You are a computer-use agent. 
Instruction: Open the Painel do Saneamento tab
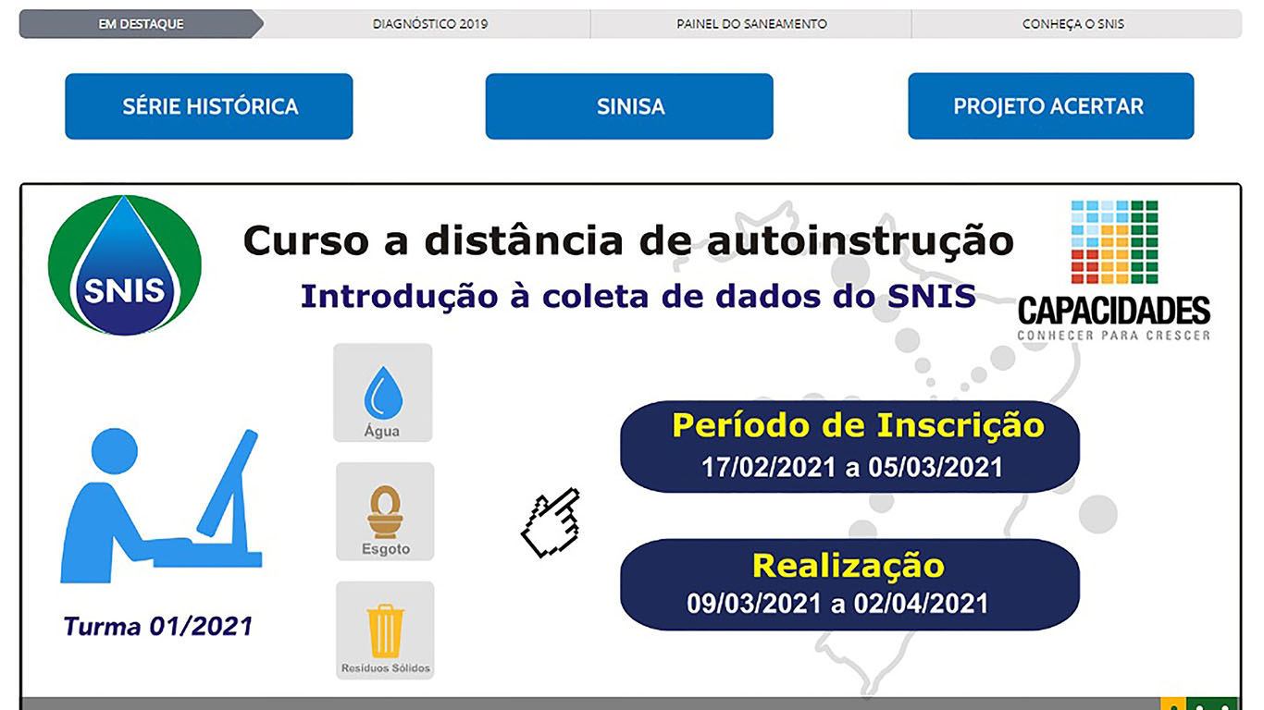[751, 24]
